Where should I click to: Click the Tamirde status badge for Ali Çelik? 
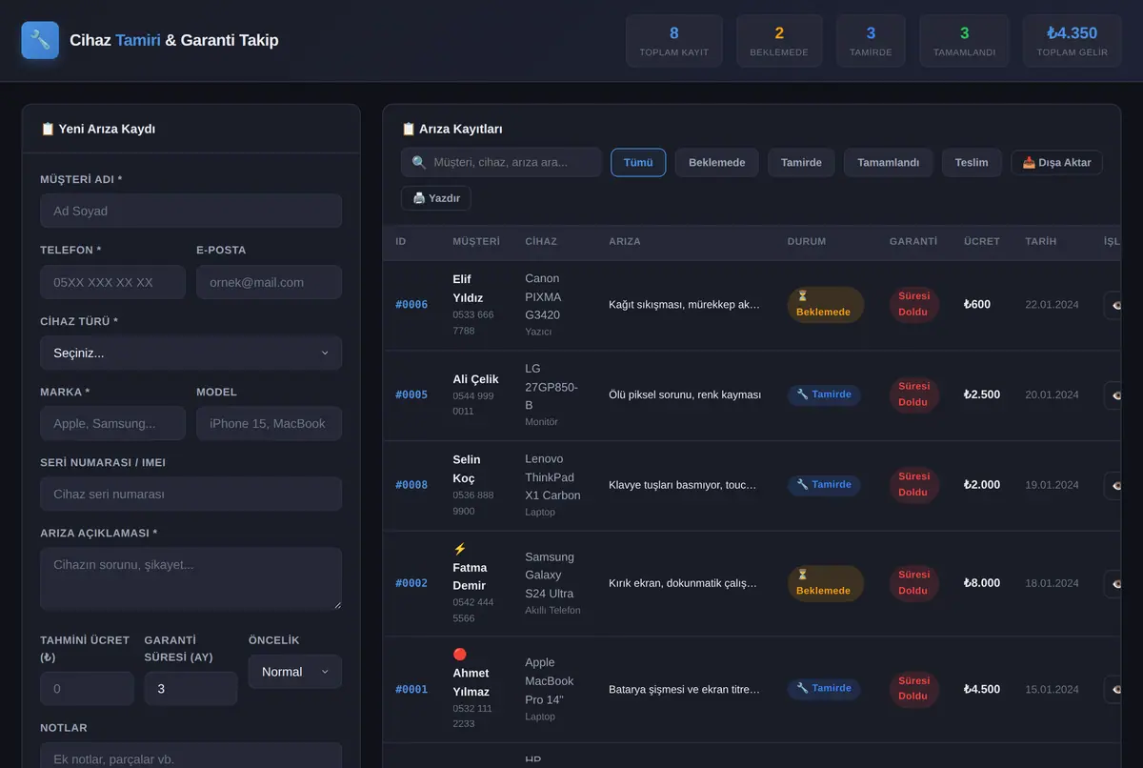(824, 394)
